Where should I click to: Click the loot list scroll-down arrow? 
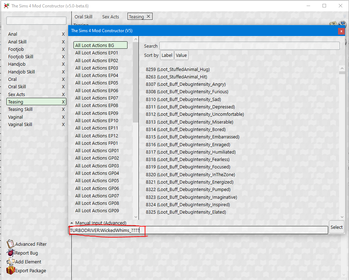[x=342, y=217]
